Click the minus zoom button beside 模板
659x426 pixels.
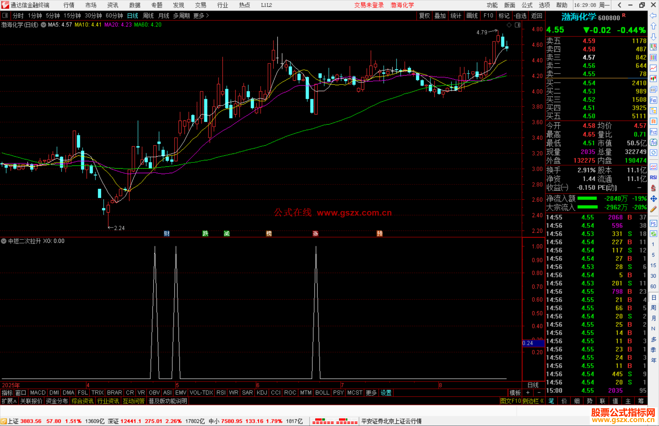(539, 393)
